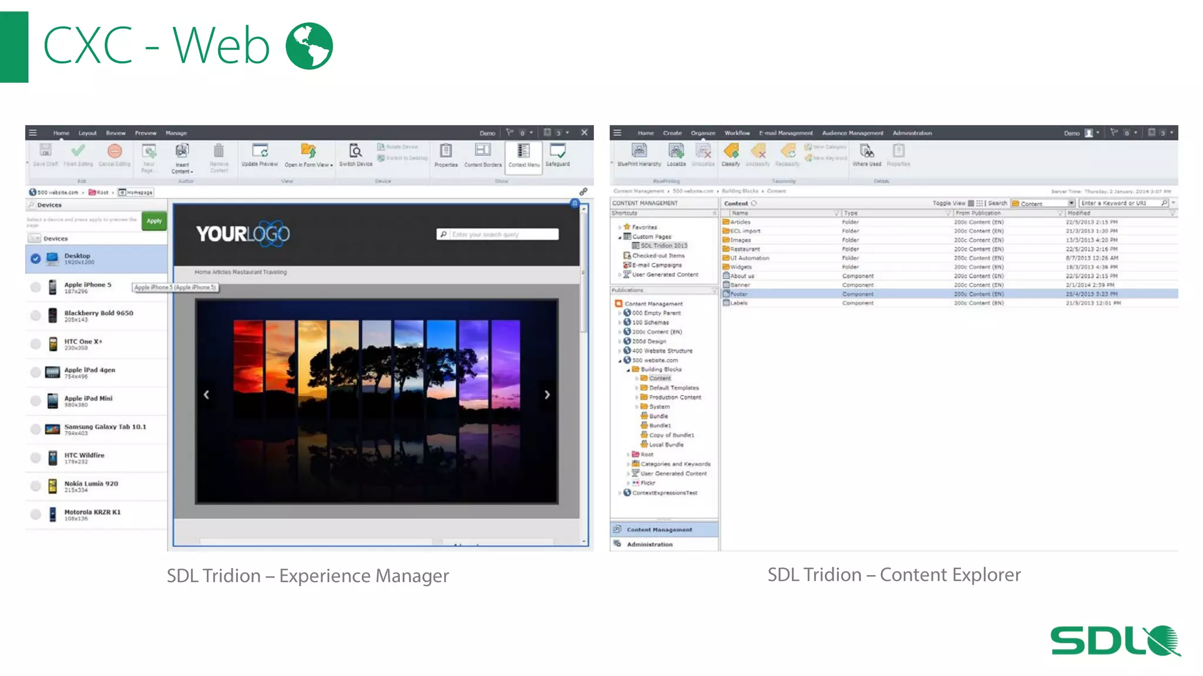Open E-mail Management tab

[786, 133]
